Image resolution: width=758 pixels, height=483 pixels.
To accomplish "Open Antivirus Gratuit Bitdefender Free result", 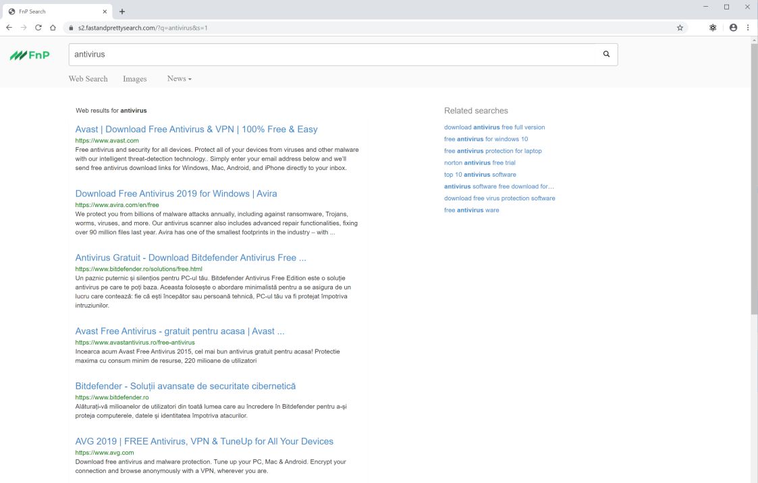I will click(x=190, y=258).
